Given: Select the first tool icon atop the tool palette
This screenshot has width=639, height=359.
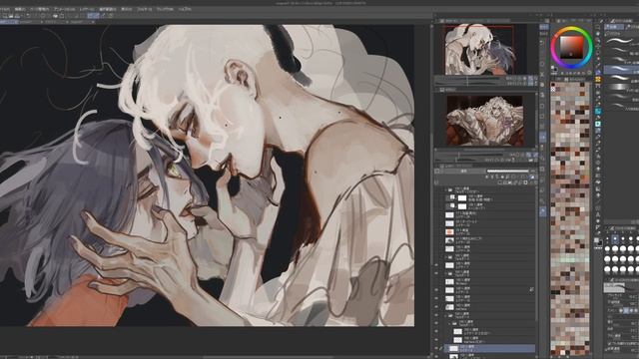Looking at the screenshot, I should tap(598, 27).
